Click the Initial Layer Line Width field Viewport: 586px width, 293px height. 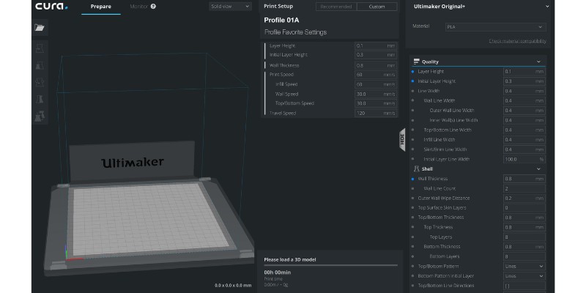click(524, 159)
